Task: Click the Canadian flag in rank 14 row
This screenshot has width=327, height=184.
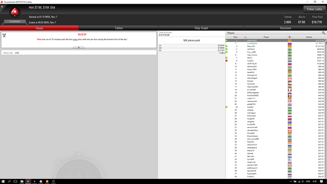Action: (x=290, y=78)
